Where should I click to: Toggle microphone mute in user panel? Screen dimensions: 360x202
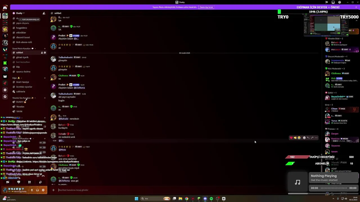click(x=32, y=190)
